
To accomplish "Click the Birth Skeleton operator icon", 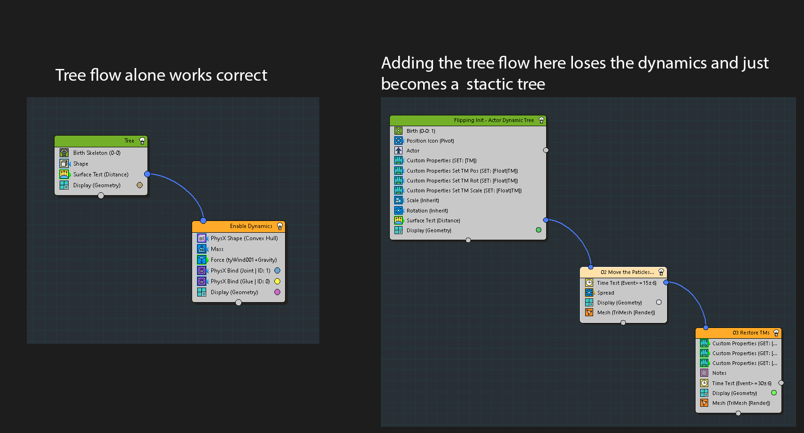I will coord(64,152).
